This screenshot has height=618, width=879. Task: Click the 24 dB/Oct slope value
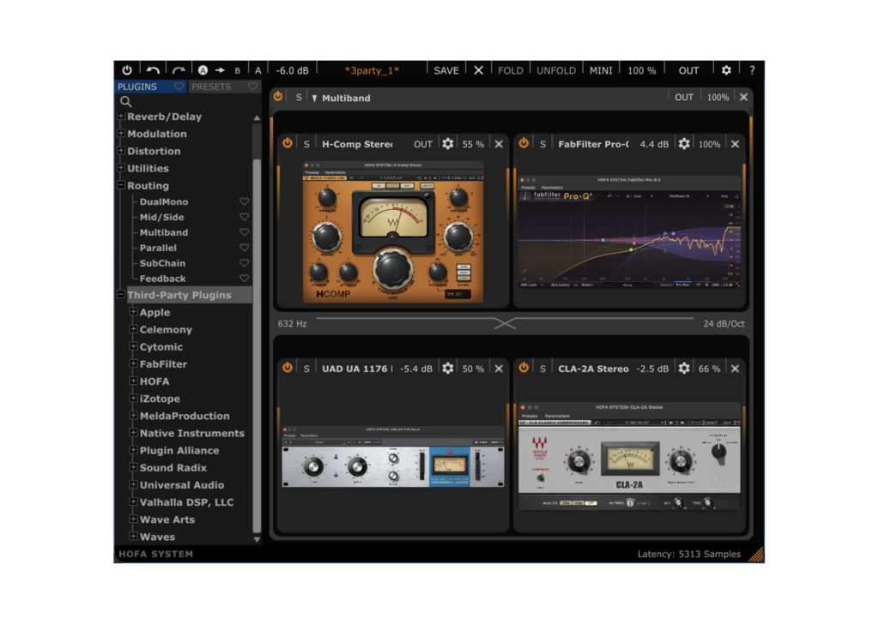point(724,323)
